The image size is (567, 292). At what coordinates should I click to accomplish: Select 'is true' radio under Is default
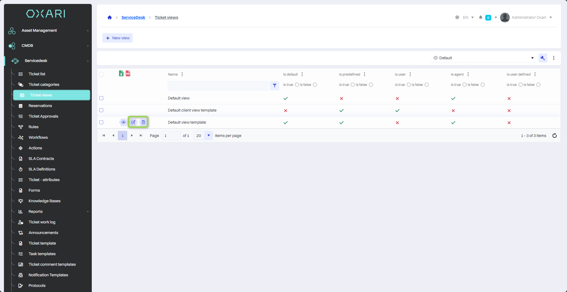[x=297, y=85]
